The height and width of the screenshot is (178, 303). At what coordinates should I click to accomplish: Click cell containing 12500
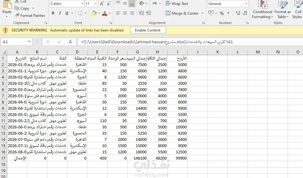pyautogui.click(x=177, y=152)
